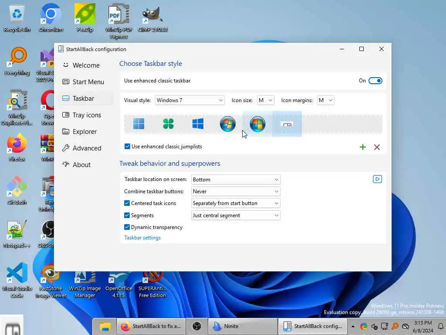Open File Explorer from the taskbar

(105, 326)
